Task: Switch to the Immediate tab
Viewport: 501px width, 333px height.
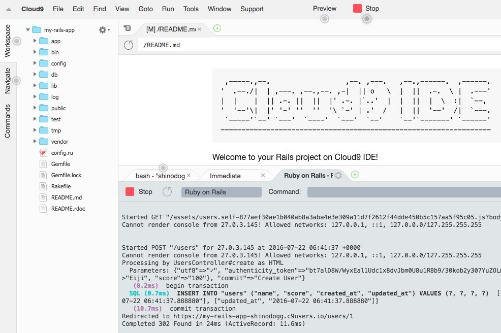Action: coord(224,175)
